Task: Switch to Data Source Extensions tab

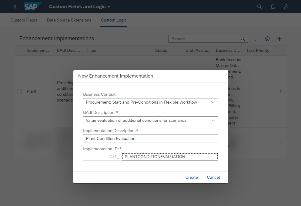Action: tap(69, 20)
